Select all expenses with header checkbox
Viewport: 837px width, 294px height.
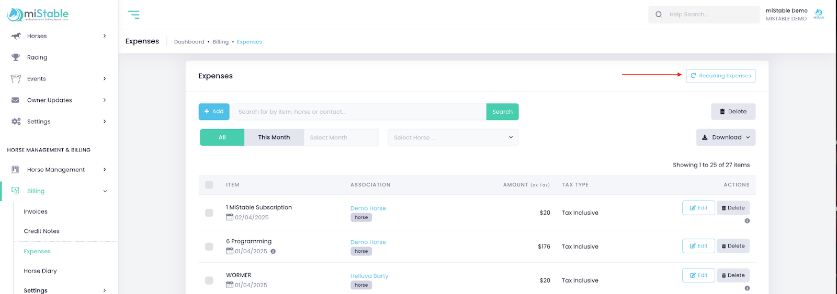pos(209,185)
